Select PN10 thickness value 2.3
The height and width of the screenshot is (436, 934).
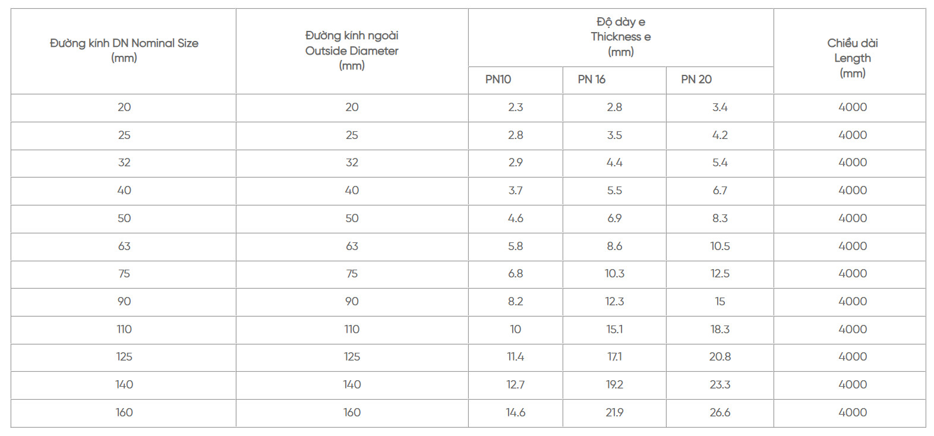point(515,108)
